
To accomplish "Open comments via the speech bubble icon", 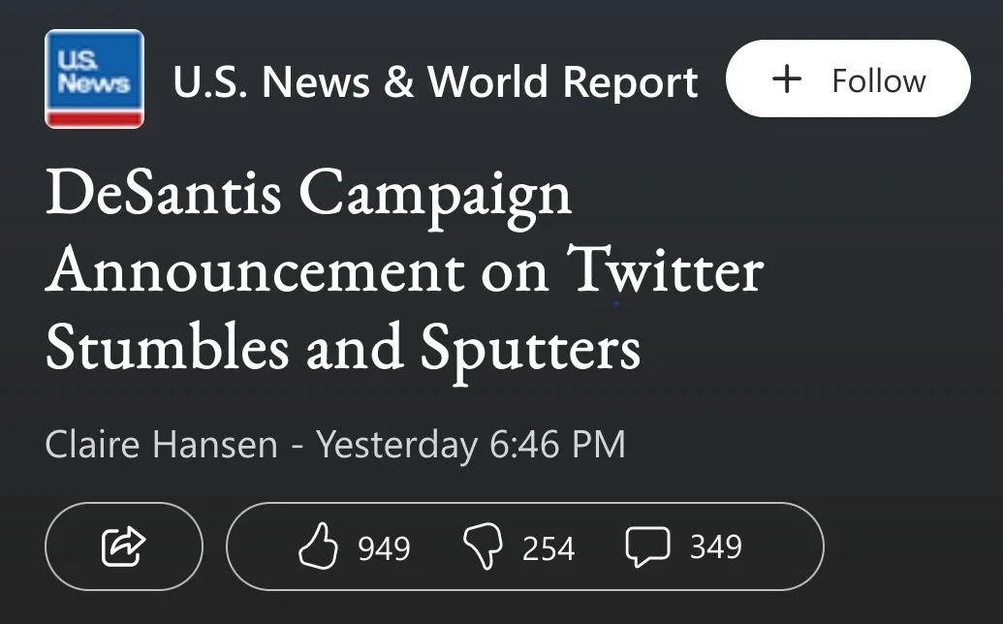I will [647, 547].
